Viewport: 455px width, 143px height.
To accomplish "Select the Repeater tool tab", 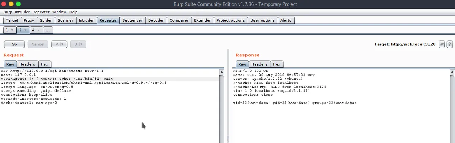I will click(108, 20).
